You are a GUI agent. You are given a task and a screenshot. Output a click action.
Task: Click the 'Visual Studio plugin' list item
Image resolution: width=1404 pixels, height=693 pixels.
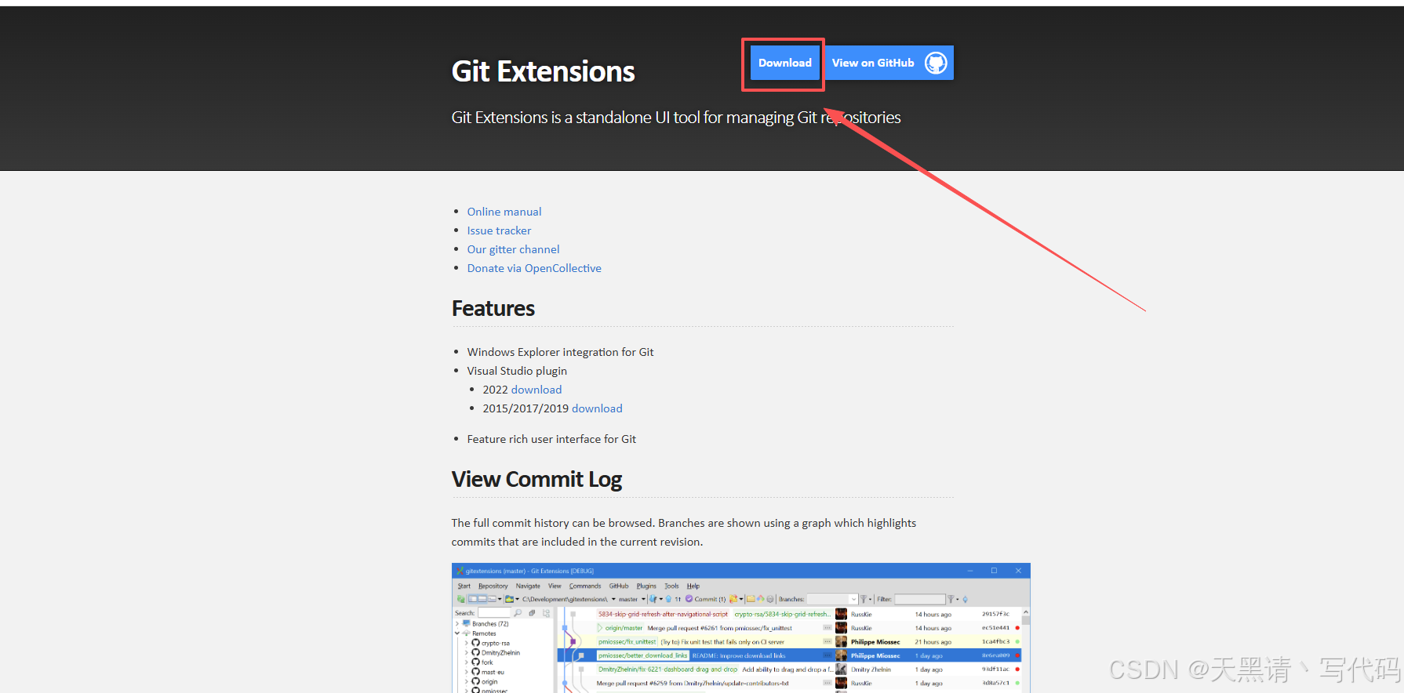(517, 371)
